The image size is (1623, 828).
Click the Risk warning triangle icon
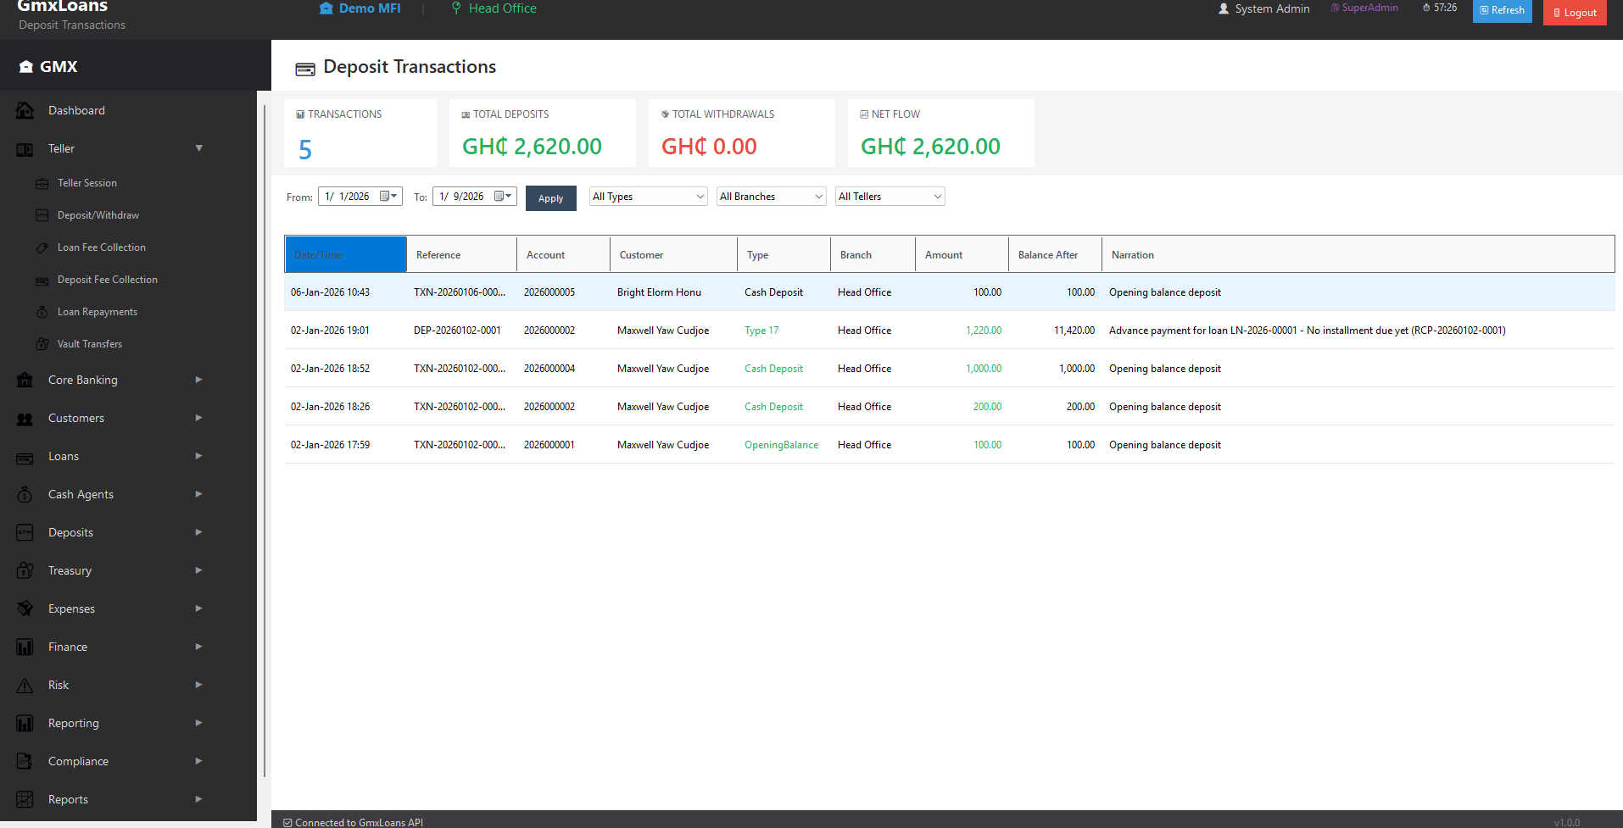pos(25,685)
